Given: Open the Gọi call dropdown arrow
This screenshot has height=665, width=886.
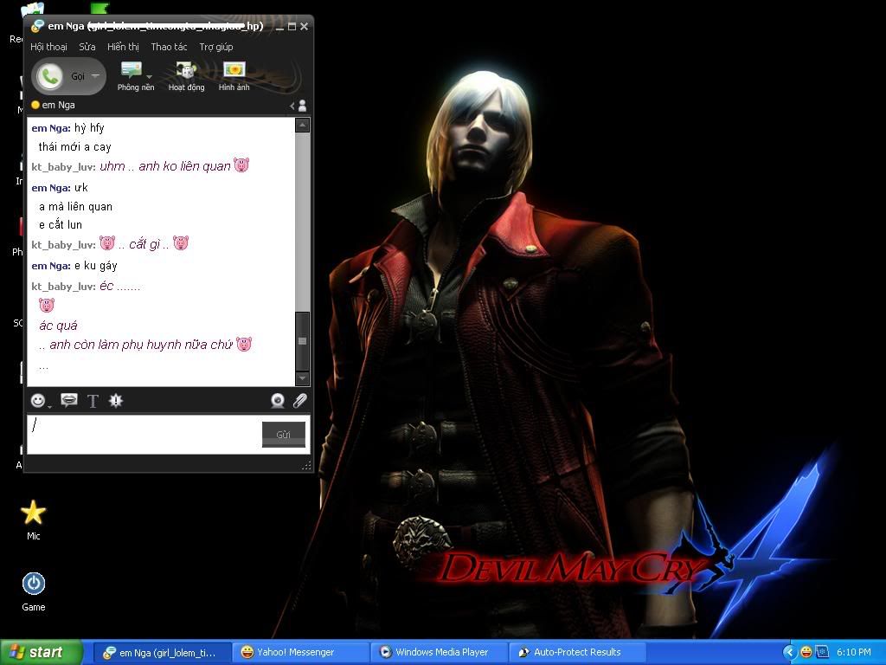Looking at the screenshot, I should 95,76.
